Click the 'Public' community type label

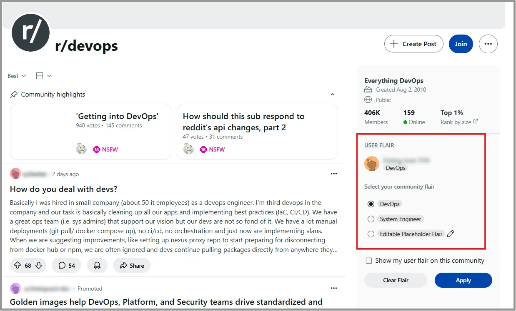(383, 100)
